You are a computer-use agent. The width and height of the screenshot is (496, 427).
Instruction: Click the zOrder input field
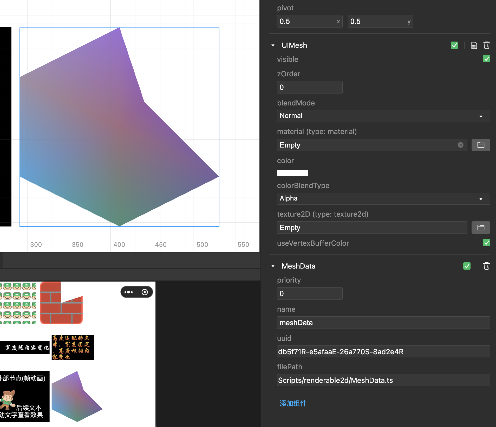[x=309, y=87]
